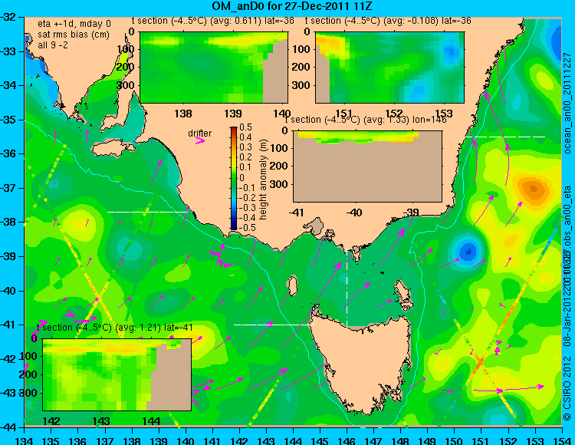This screenshot has height=445, width=575.
Task: Click the 'sat rms bias (cm)' label
Action: 74,35
